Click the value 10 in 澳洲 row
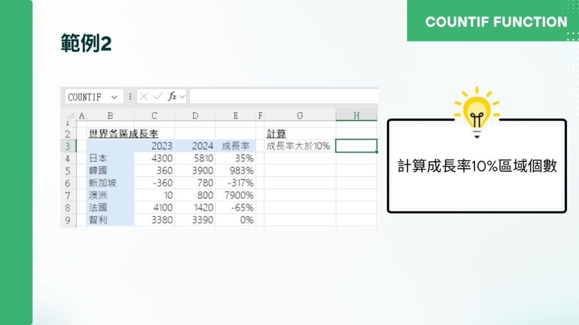Viewport: 579px width, 325px height. [x=154, y=195]
